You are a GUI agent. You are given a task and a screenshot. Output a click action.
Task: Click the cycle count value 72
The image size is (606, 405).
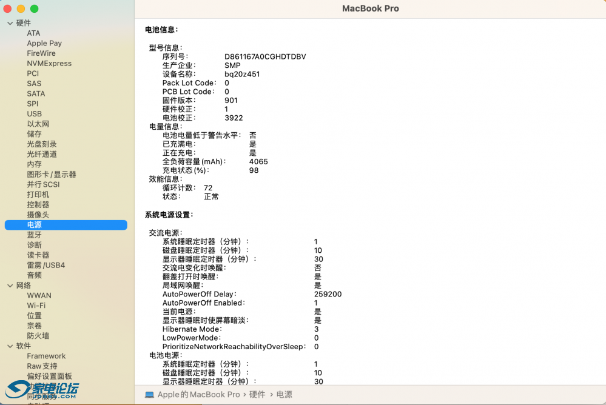coord(208,188)
